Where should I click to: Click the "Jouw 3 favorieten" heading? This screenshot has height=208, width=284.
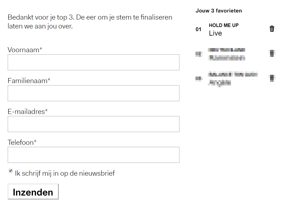click(x=219, y=10)
